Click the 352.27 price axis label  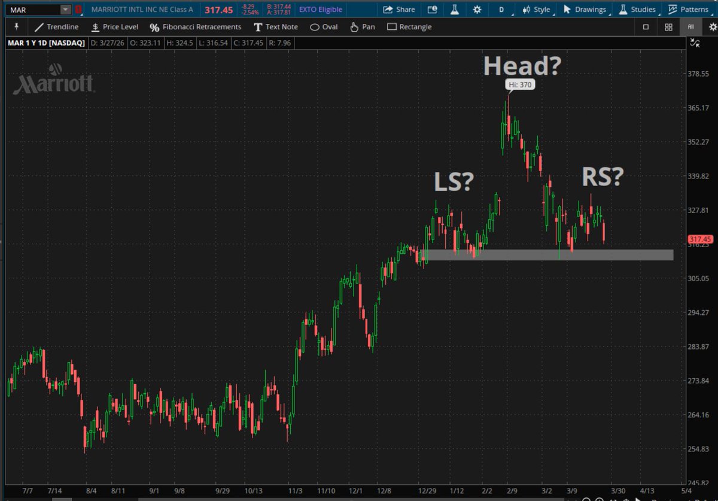[698, 142]
